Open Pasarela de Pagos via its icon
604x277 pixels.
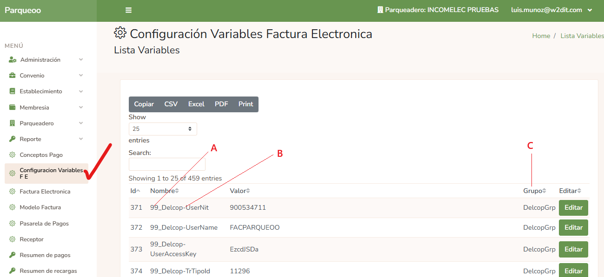[x=13, y=223]
